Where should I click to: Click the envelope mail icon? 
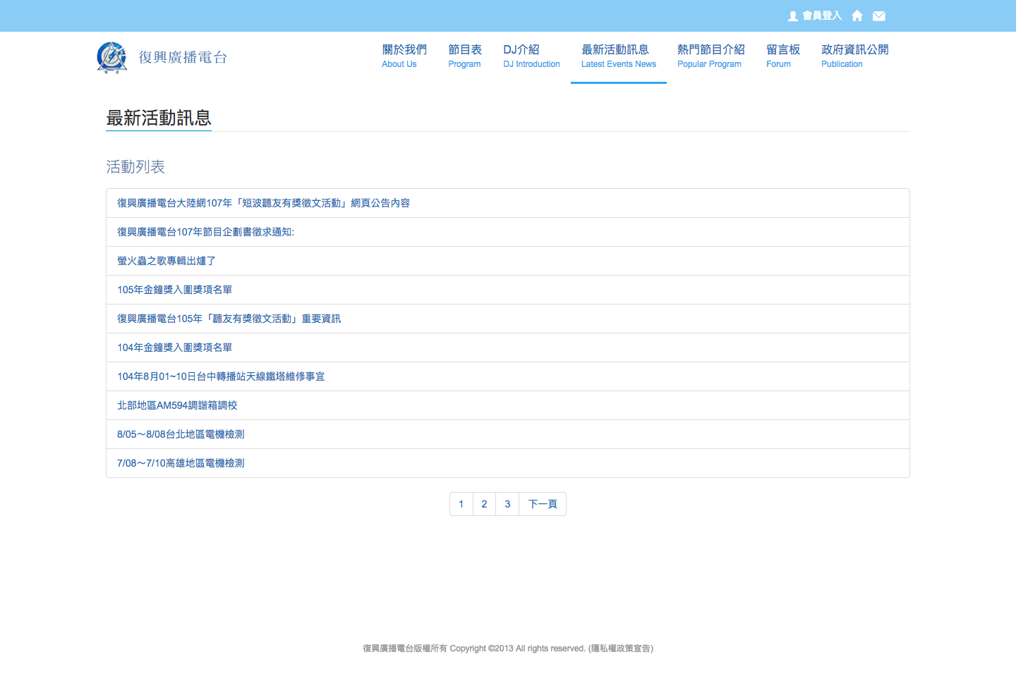coord(879,16)
